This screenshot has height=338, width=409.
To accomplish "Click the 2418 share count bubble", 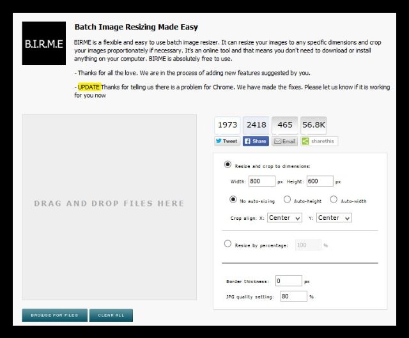I will pos(256,125).
